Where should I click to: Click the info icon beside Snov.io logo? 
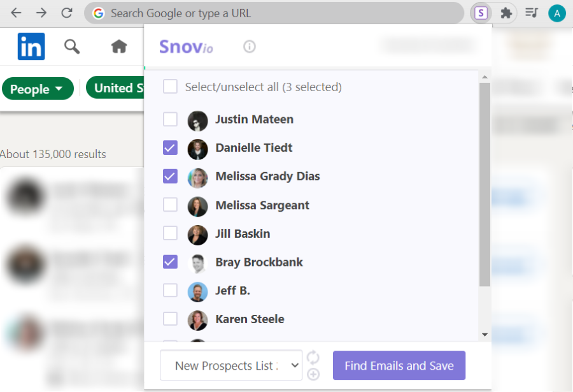pyautogui.click(x=250, y=47)
